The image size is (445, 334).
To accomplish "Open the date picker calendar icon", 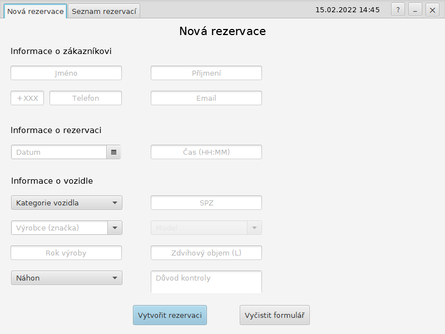I will point(113,152).
